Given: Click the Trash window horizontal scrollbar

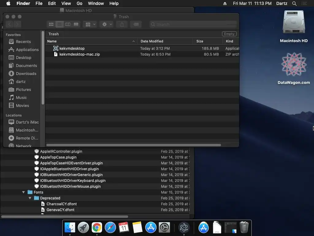Looking at the screenshot, I should [134, 145].
